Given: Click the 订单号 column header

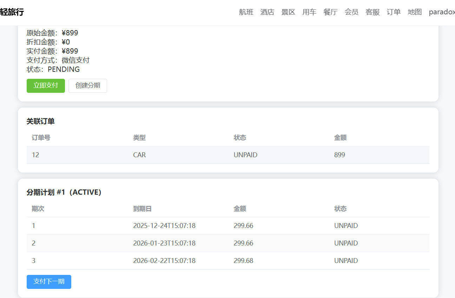Looking at the screenshot, I should (41, 138).
